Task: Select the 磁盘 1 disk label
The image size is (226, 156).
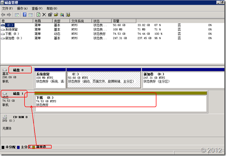Action: [18, 94]
